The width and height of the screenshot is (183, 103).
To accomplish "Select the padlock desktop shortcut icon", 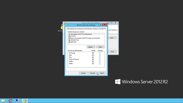I will point(62,27).
